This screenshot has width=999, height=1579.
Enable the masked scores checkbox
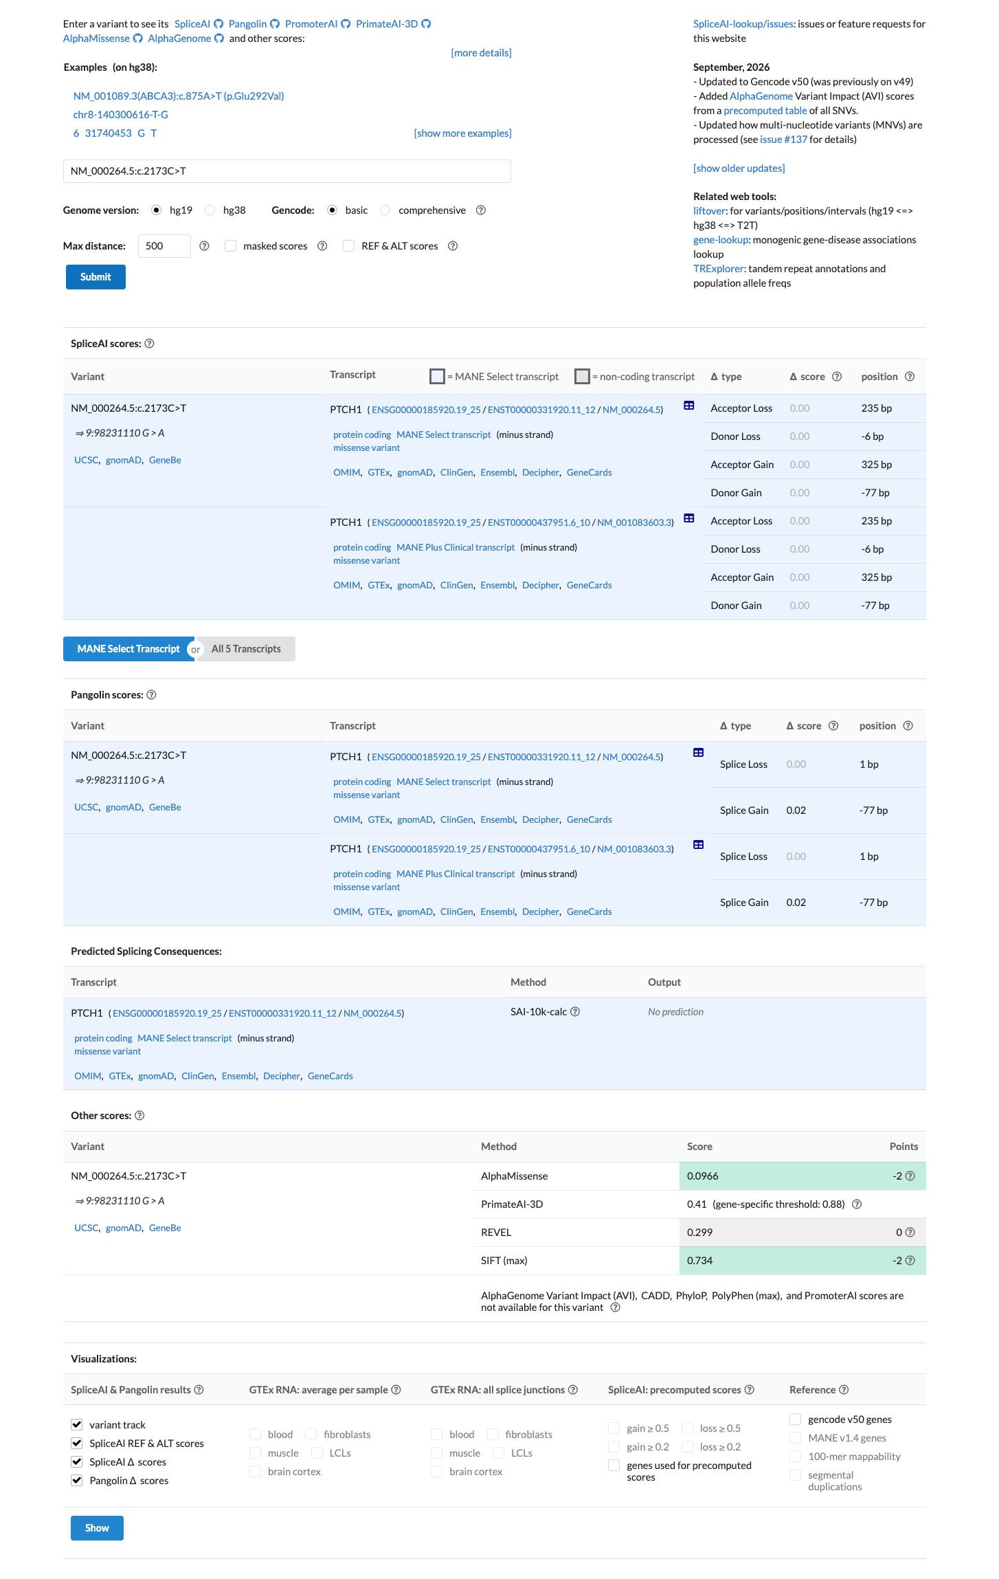[x=231, y=246]
